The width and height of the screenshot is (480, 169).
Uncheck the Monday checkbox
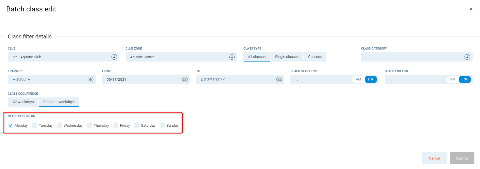click(x=11, y=125)
